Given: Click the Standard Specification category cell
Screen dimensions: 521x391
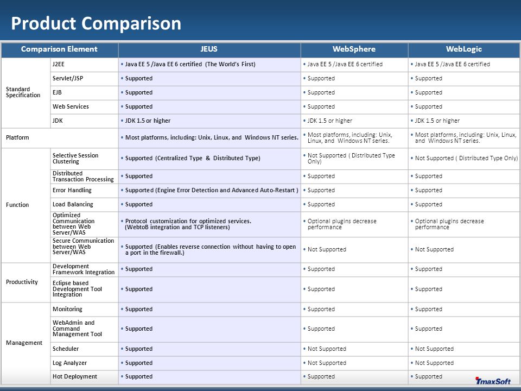Looking at the screenshot, I should 26,92.
